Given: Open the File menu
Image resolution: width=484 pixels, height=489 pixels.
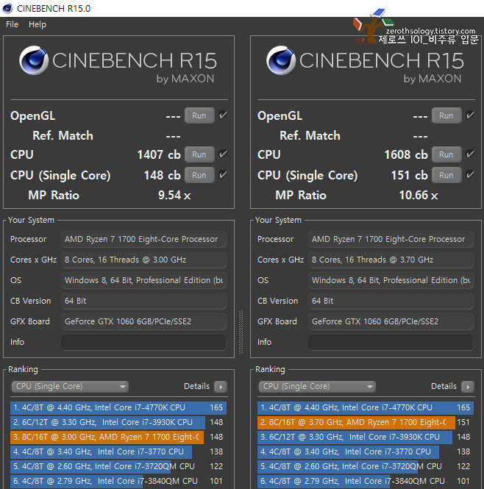Looking at the screenshot, I should click(13, 24).
